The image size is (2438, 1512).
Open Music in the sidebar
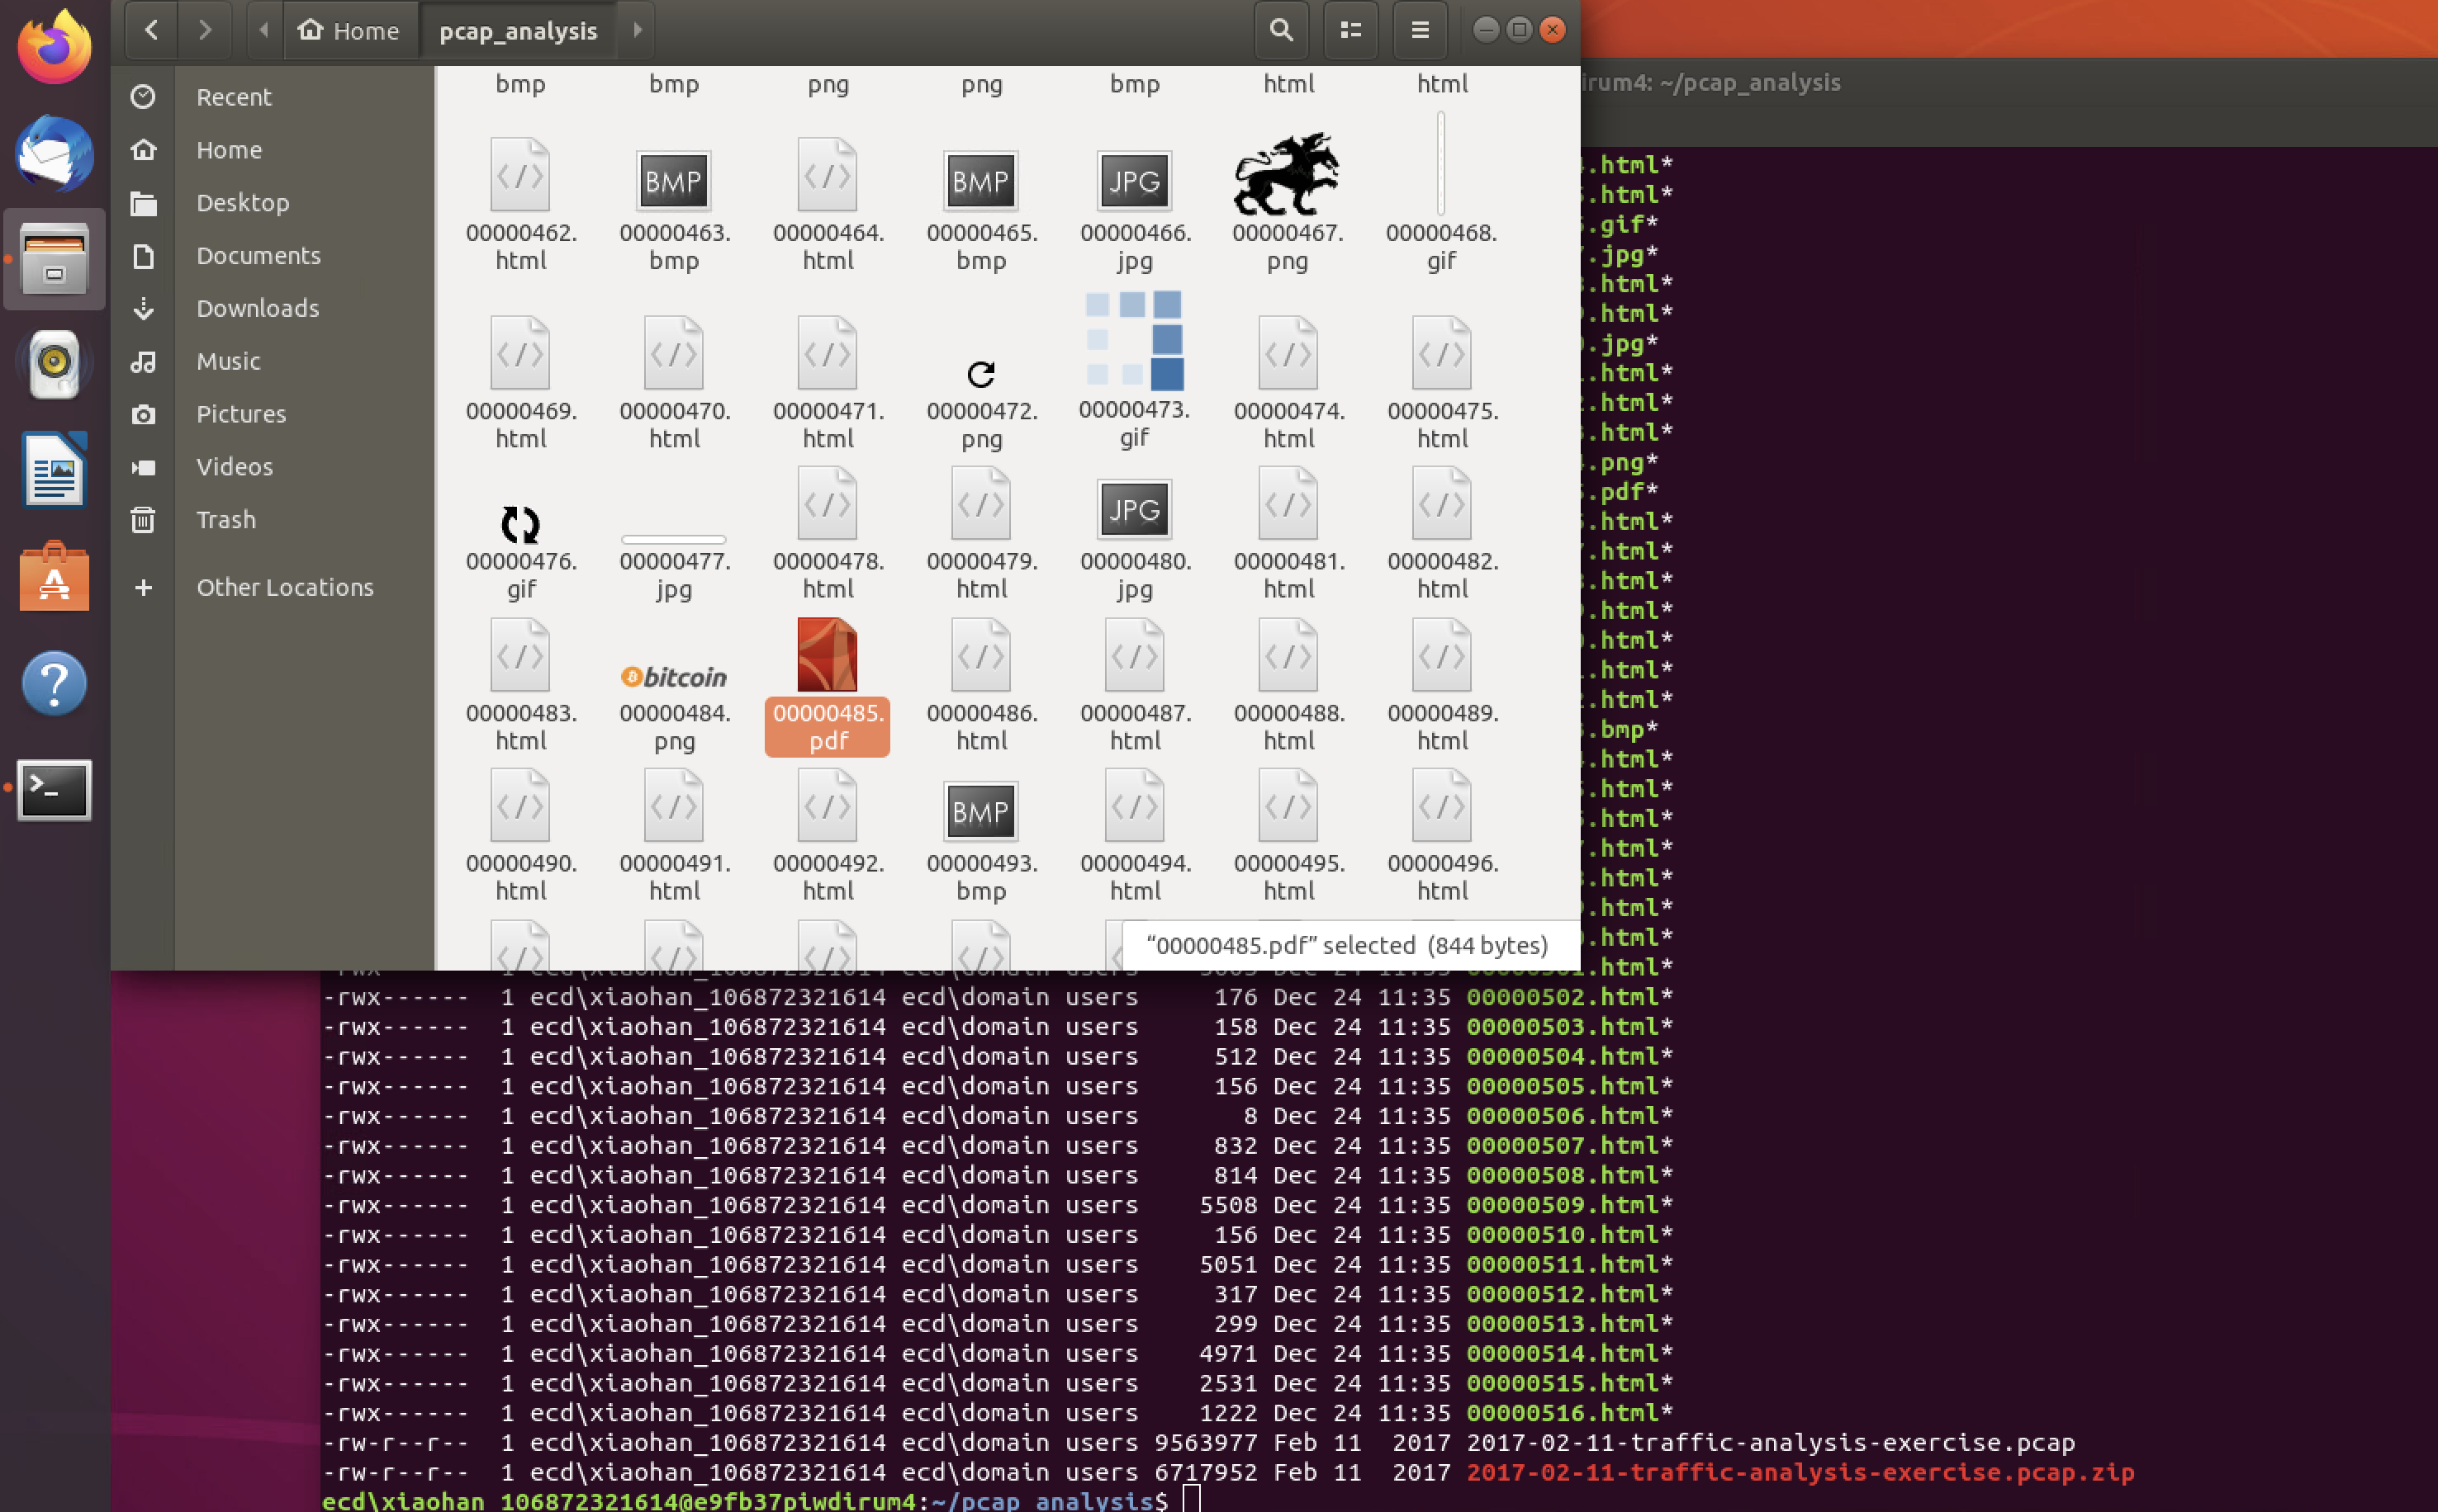(272, 361)
